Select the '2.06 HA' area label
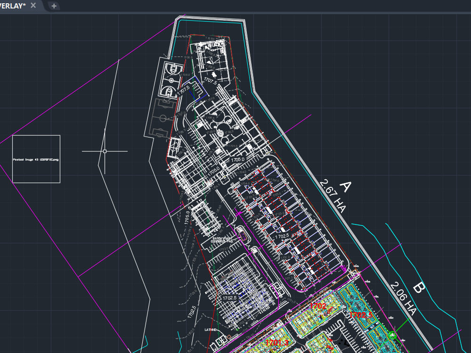471x353 pixels. 404,299
